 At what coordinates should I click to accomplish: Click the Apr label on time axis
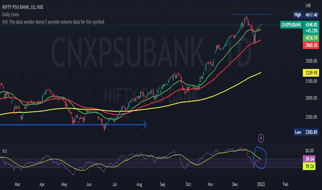click(42, 184)
